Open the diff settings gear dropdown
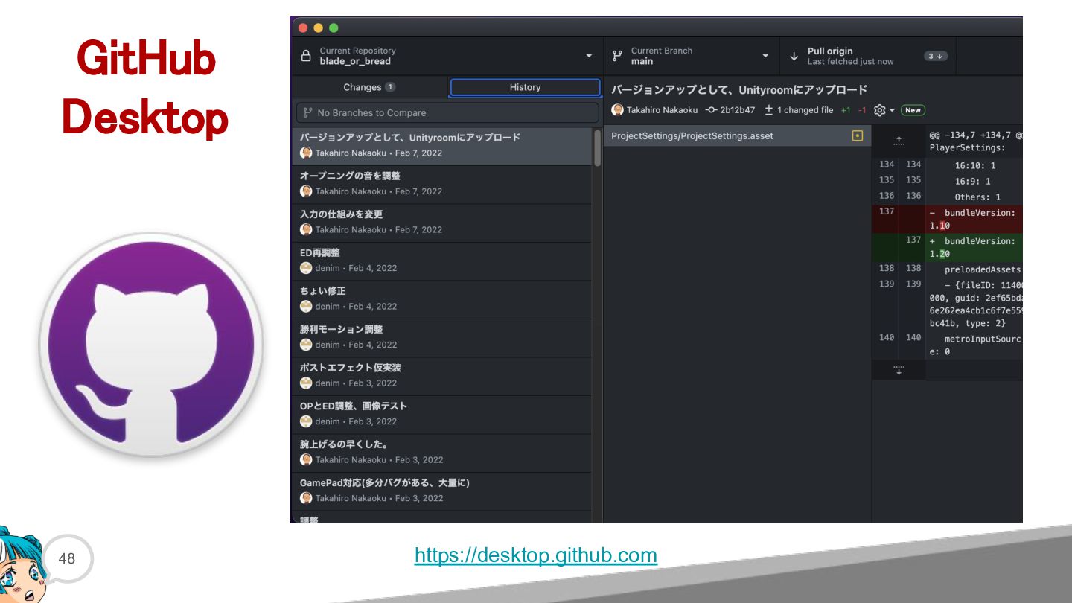 click(884, 110)
